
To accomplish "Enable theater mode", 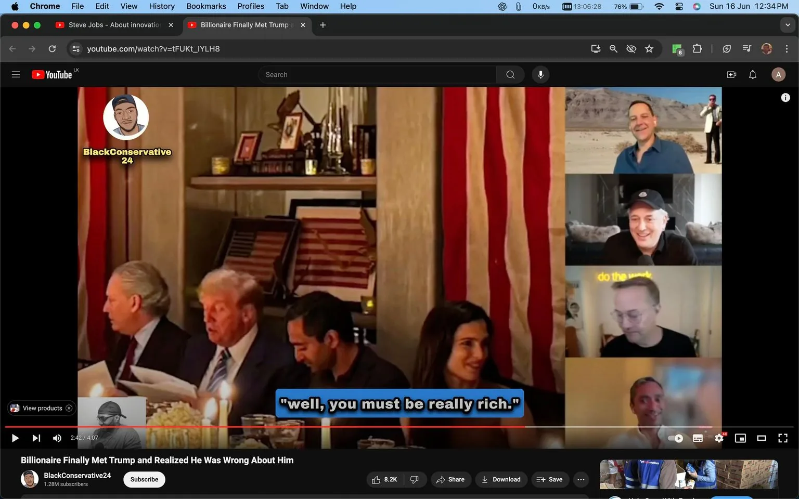I will [x=762, y=438].
